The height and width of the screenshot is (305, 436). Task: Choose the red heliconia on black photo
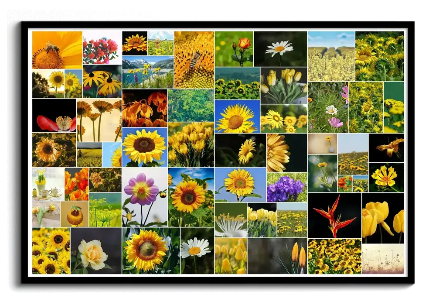334,216
